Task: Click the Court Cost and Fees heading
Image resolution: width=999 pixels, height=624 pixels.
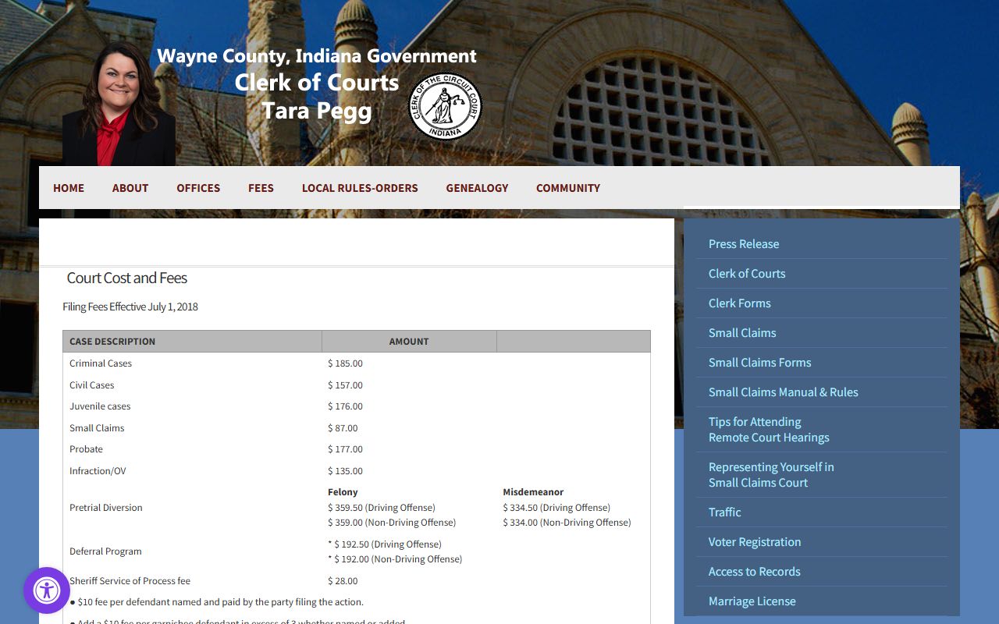Action: click(x=127, y=278)
